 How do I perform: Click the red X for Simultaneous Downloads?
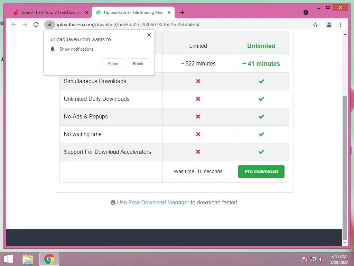[x=198, y=81]
